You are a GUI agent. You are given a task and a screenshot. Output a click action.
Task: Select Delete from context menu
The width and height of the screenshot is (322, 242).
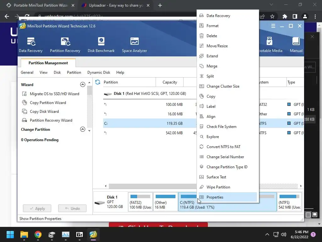228,36
